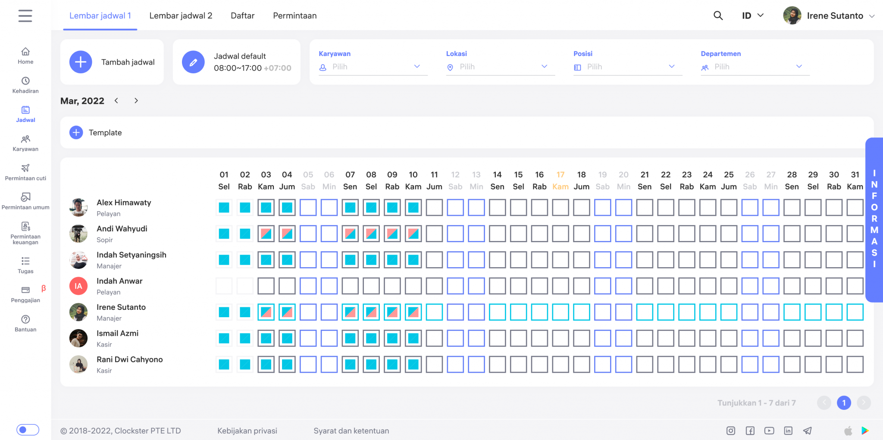Click the Template add button
This screenshot has width=883, height=440.
76,133
